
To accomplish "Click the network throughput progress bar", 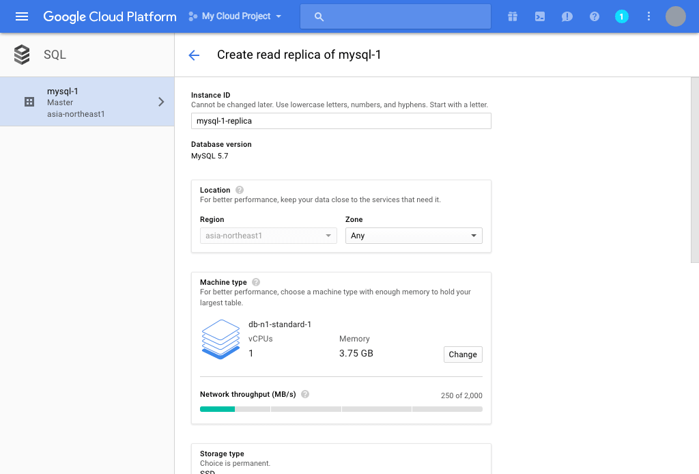I will coord(341,409).
